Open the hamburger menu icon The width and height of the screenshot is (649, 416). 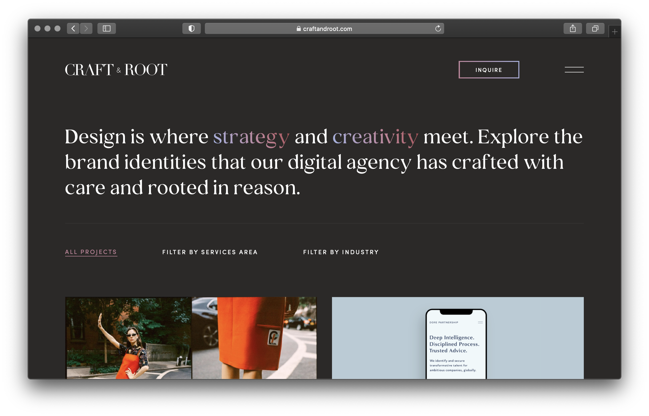tap(574, 70)
